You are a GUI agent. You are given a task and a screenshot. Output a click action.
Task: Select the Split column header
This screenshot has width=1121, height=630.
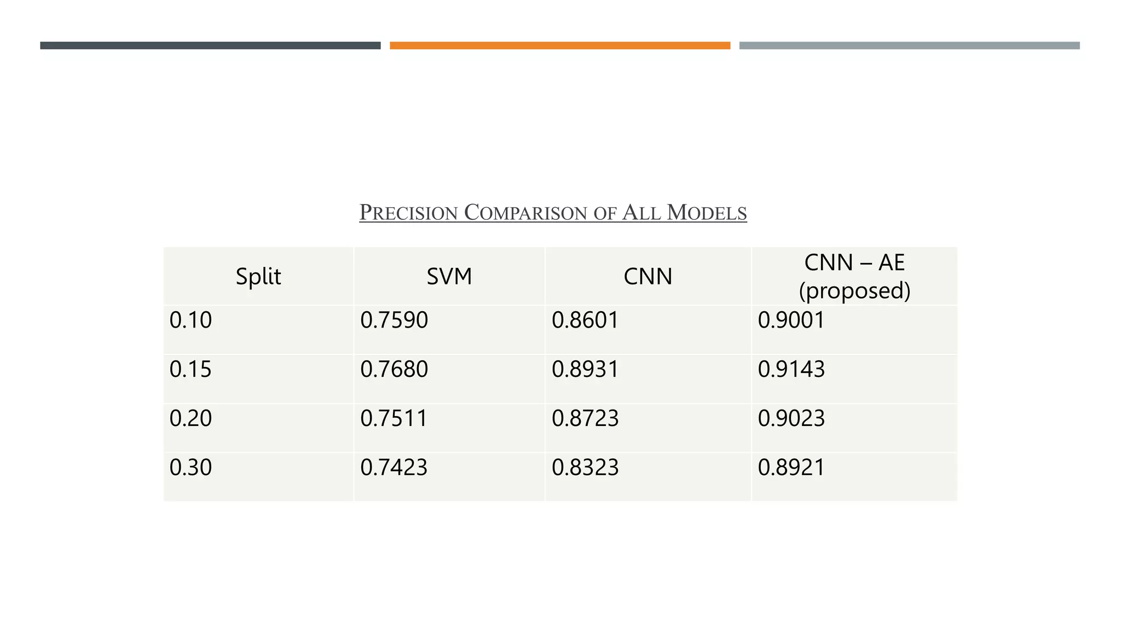(x=258, y=276)
